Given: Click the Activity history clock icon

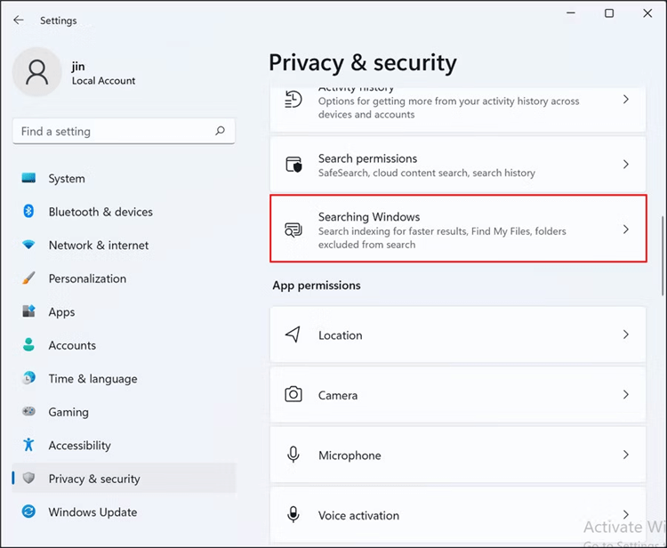Looking at the screenshot, I should [293, 100].
